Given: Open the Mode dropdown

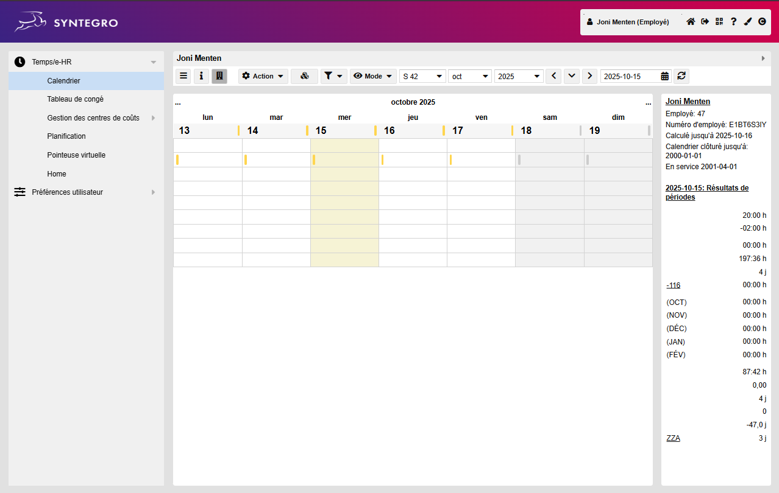Looking at the screenshot, I should (x=373, y=75).
